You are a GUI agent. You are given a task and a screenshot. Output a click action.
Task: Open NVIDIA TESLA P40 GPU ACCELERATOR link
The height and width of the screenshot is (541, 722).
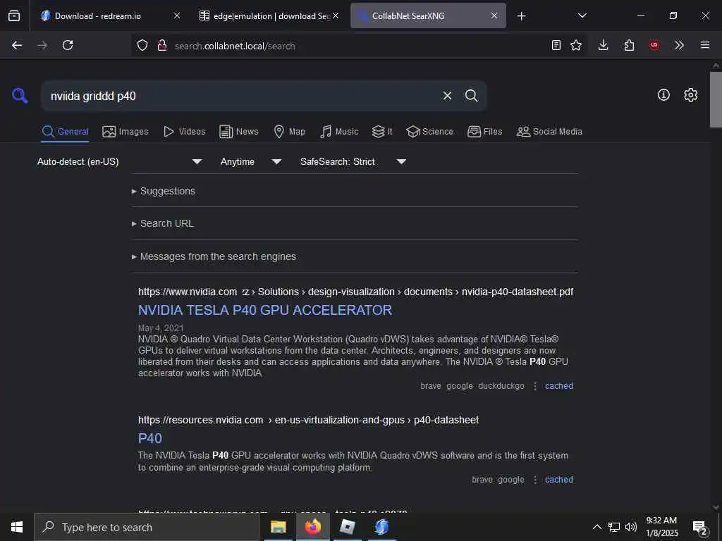(265, 310)
